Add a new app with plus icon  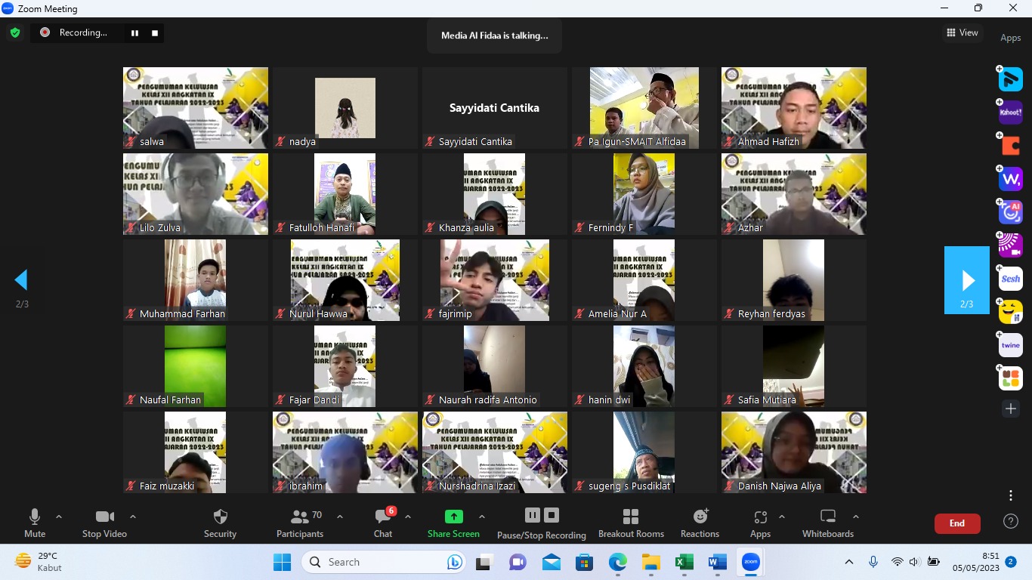1010,409
